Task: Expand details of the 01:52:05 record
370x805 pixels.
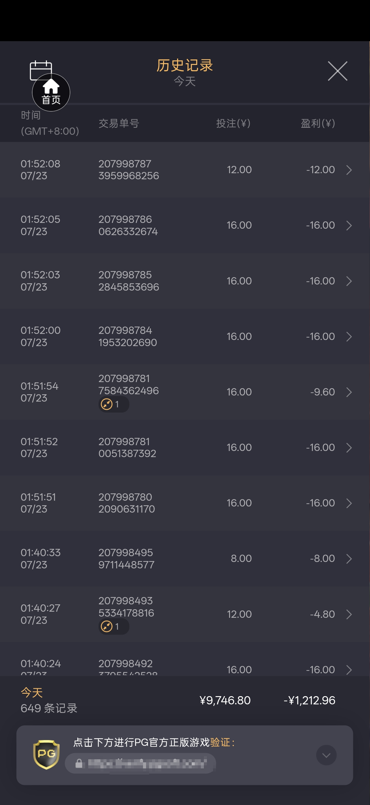Action: (x=349, y=225)
